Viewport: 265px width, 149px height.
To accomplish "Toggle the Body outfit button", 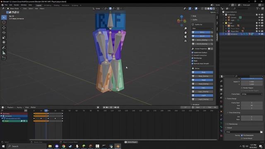I will pyautogui.click(x=202, y=72).
